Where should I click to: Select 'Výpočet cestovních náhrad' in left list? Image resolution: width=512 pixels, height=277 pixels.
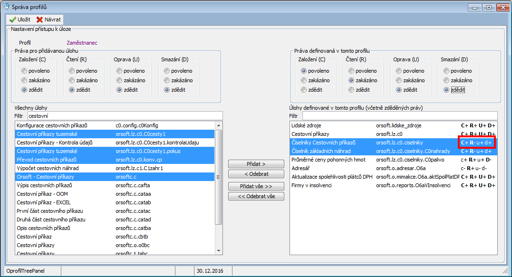(x=48, y=168)
